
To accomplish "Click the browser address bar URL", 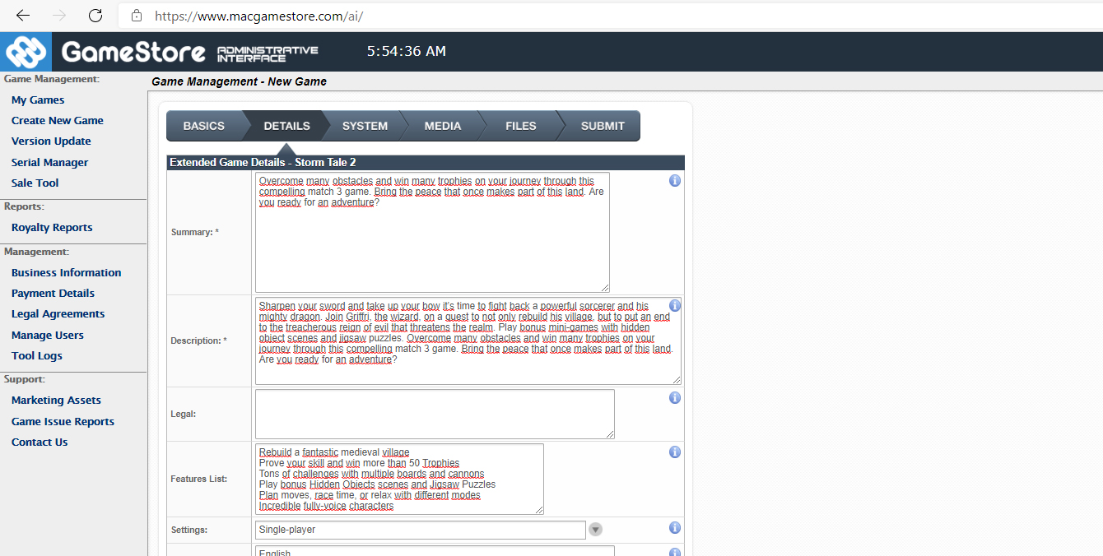I will coord(258,16).
